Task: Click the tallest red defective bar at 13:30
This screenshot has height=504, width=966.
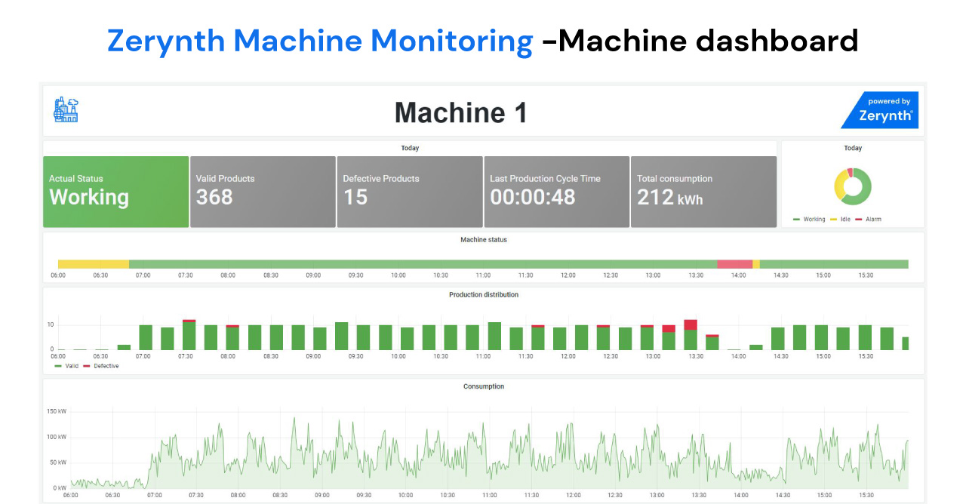Action: tap(691, 324)
